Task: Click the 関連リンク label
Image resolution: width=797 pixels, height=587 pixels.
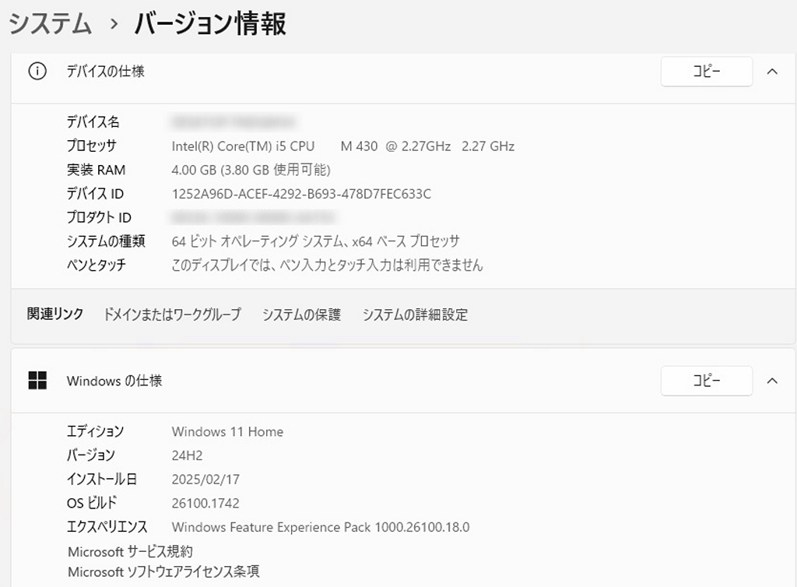Action: click(55, 314)
